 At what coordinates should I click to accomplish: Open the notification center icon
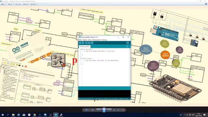[204, 115]
